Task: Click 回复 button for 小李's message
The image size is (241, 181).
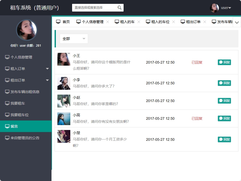Action: pos(224,83)
